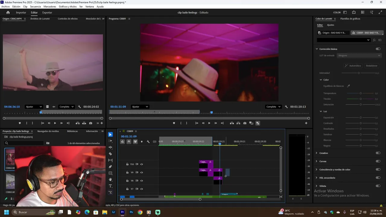The width and height of the screenshot is (386, 217).
Task: Switch to Navegador de medios tab
Action: (x=48, y=131)
